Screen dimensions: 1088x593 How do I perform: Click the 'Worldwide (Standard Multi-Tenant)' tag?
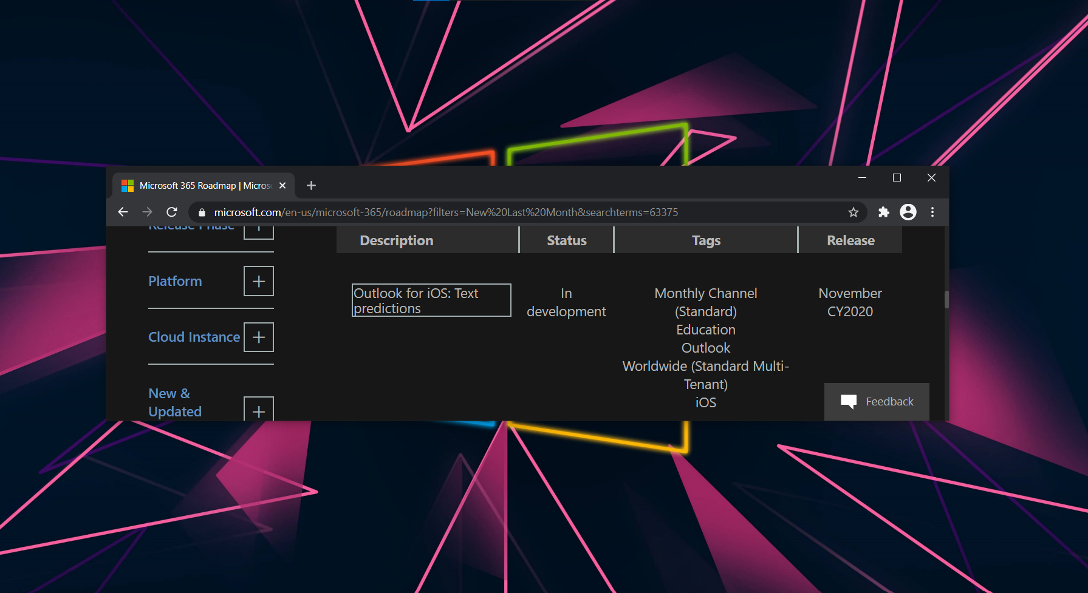click(706, 375)
